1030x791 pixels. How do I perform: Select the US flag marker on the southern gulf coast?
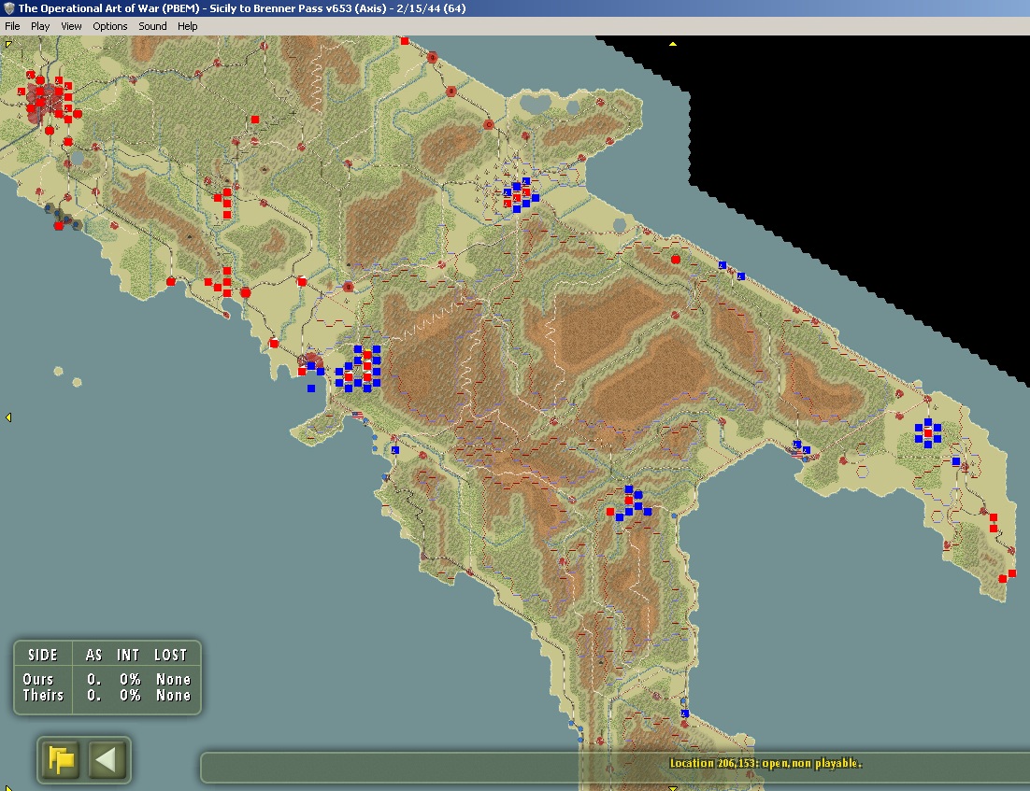click(797, 453)
